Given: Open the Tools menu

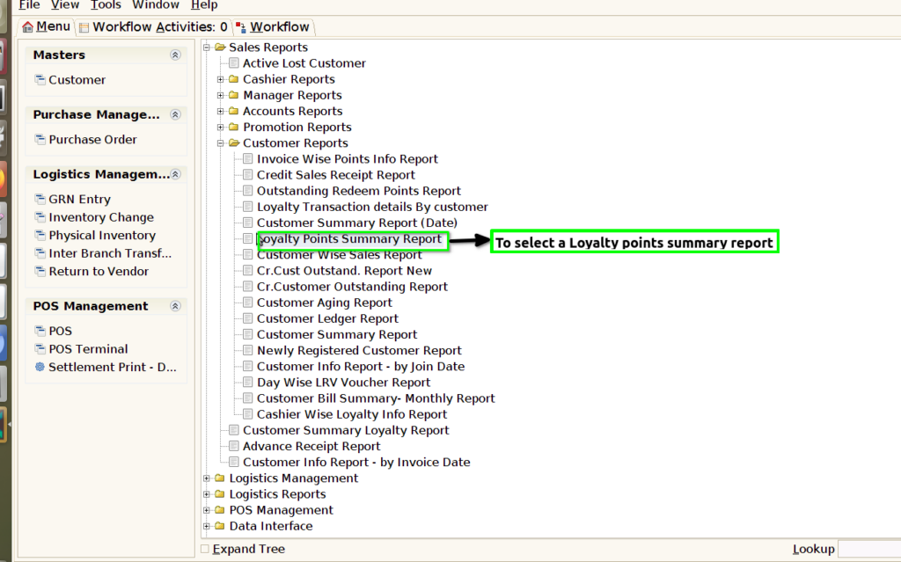Looking at the screenshot, I should pos(106,5).
